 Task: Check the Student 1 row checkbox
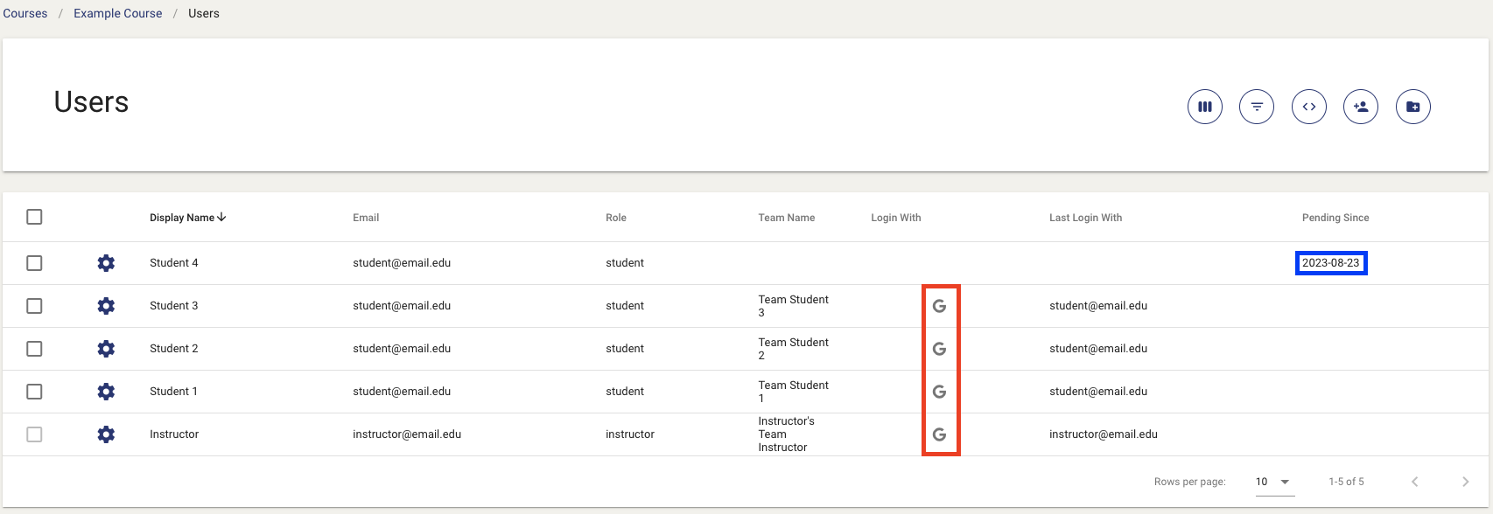(34, 392)
